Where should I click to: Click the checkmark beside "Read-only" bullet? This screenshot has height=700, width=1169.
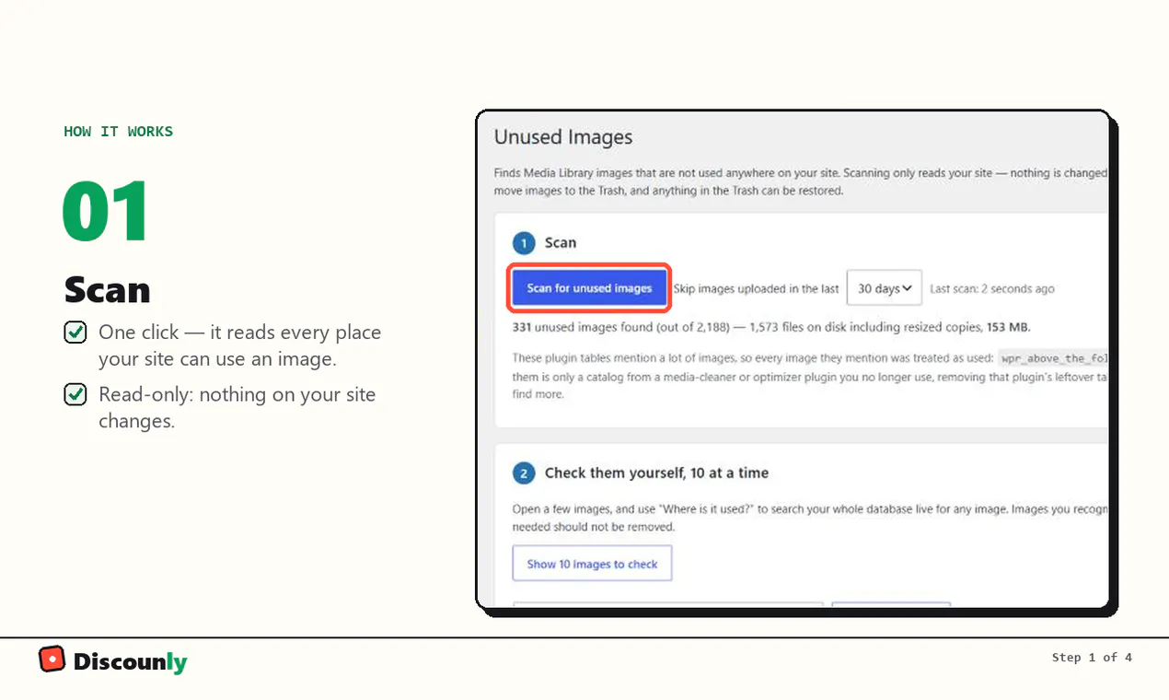[x=75, y=395]
